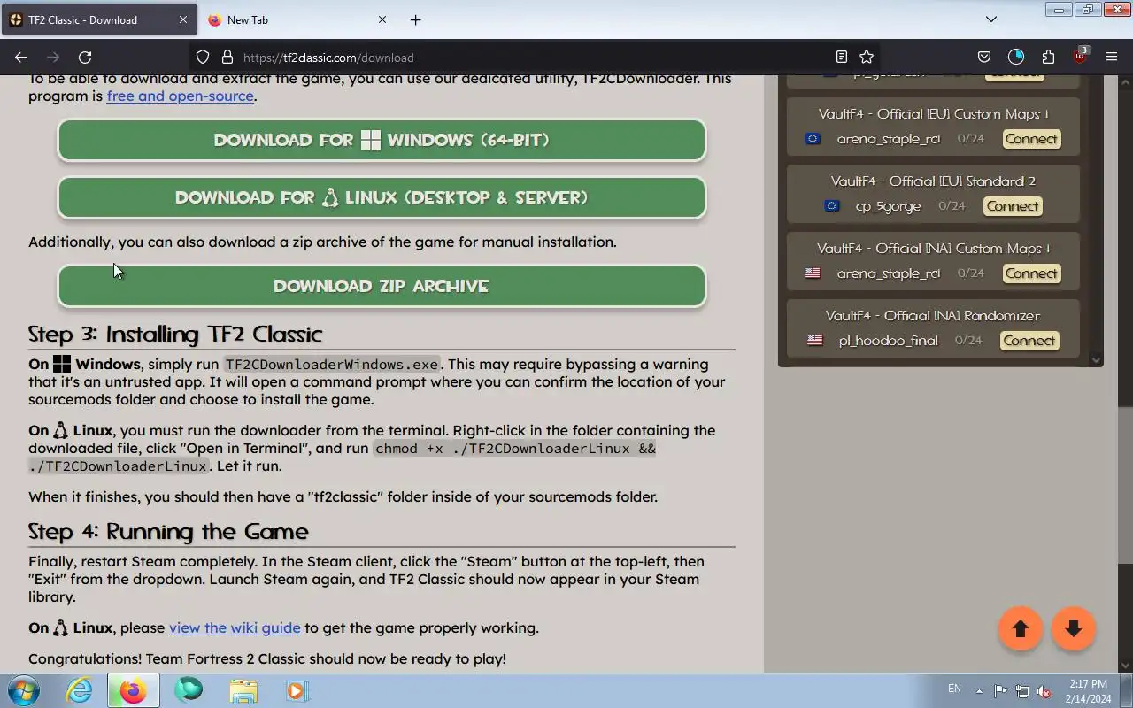Open the Extensions puzzle icon
1133x708 pixels.
(1048, 58)
